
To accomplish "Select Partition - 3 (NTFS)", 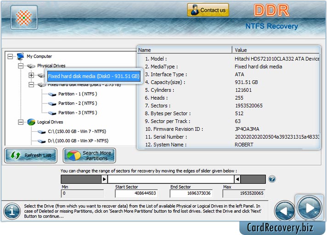I will point(78,113).
